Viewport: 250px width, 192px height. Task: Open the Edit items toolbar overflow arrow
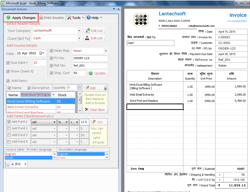click(x=105, y=88)
